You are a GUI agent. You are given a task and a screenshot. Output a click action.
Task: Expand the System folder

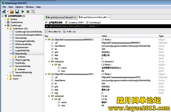pos(5,19)
